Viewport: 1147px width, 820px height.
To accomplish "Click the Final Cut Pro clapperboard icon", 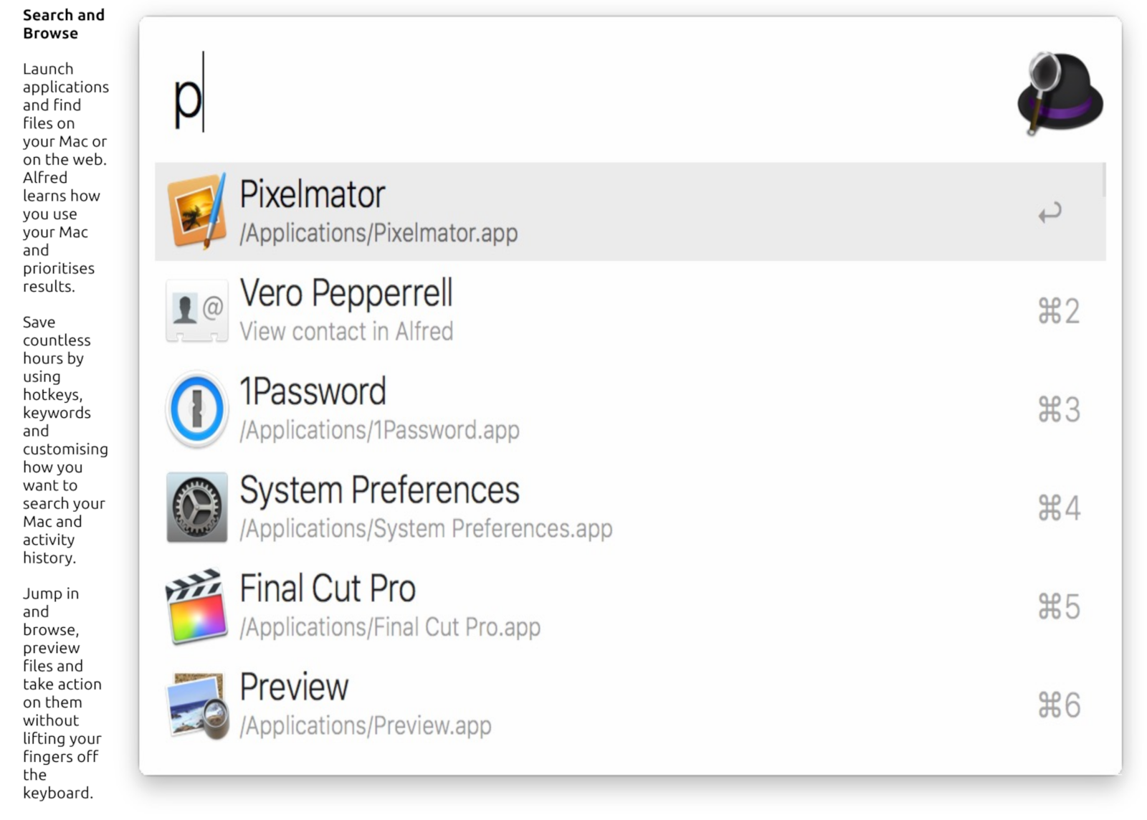I will click(196, 606).
